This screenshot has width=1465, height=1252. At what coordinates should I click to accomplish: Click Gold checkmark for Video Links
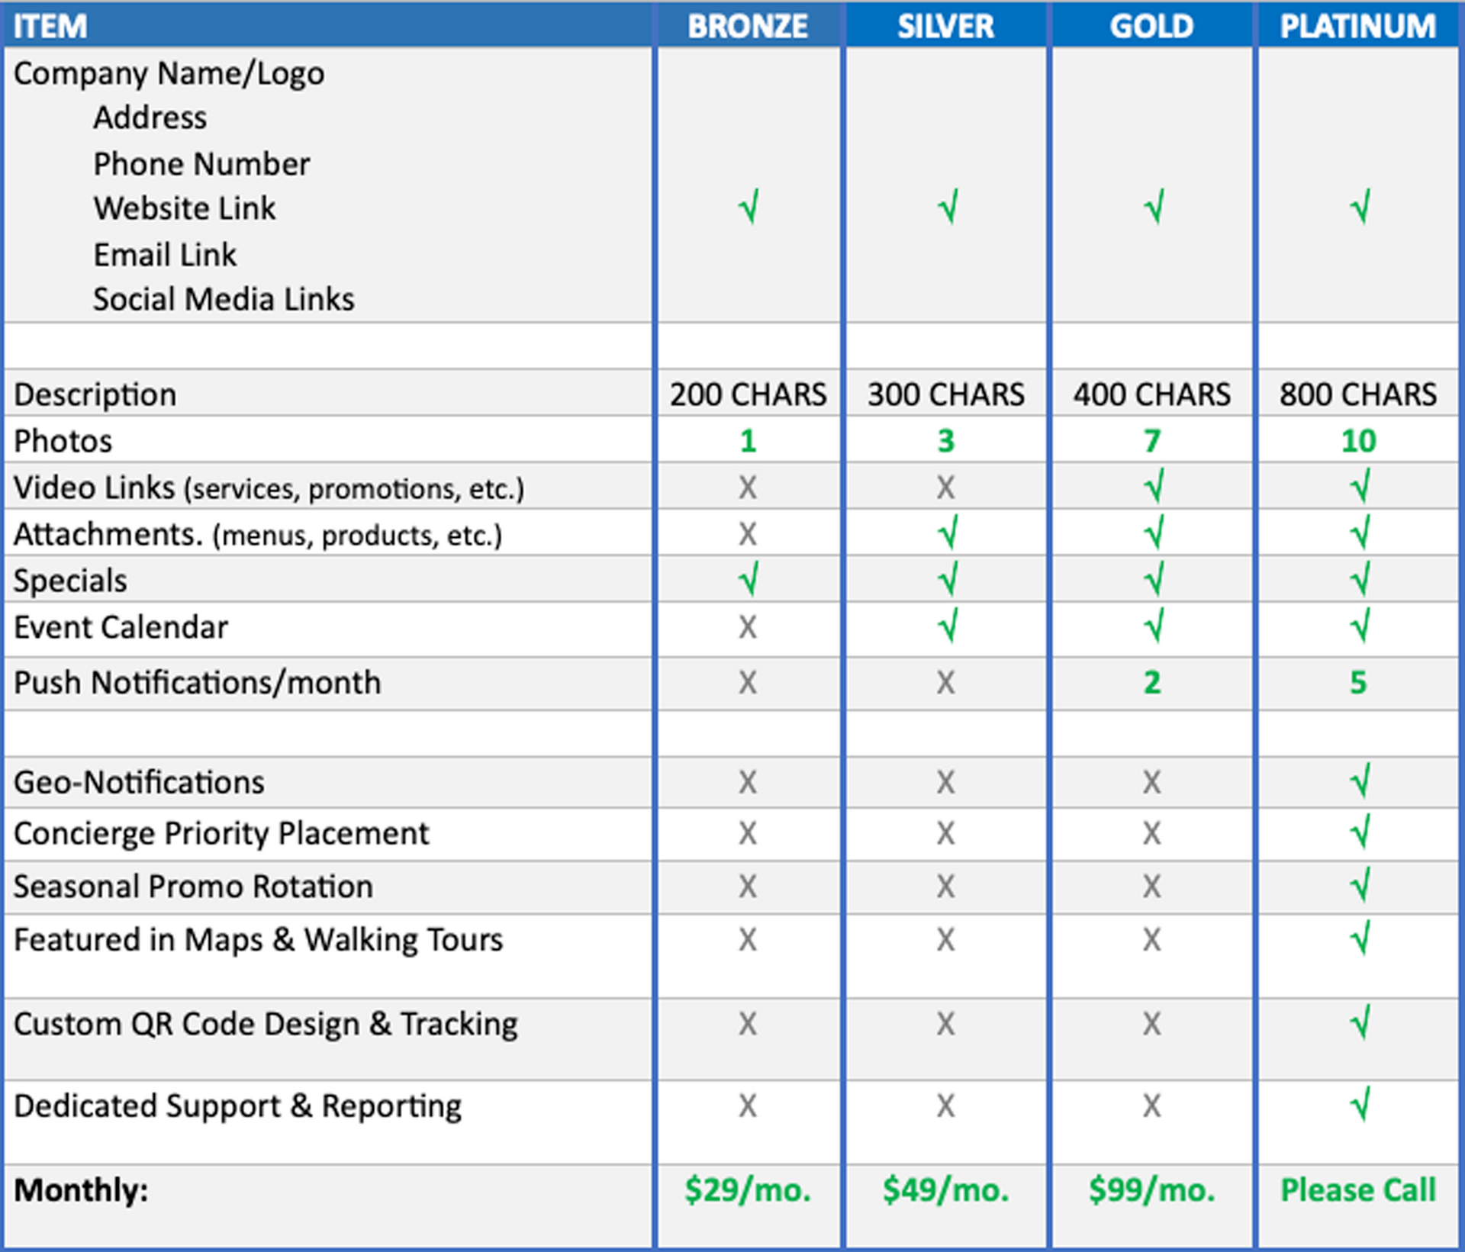click(1153, 487)
